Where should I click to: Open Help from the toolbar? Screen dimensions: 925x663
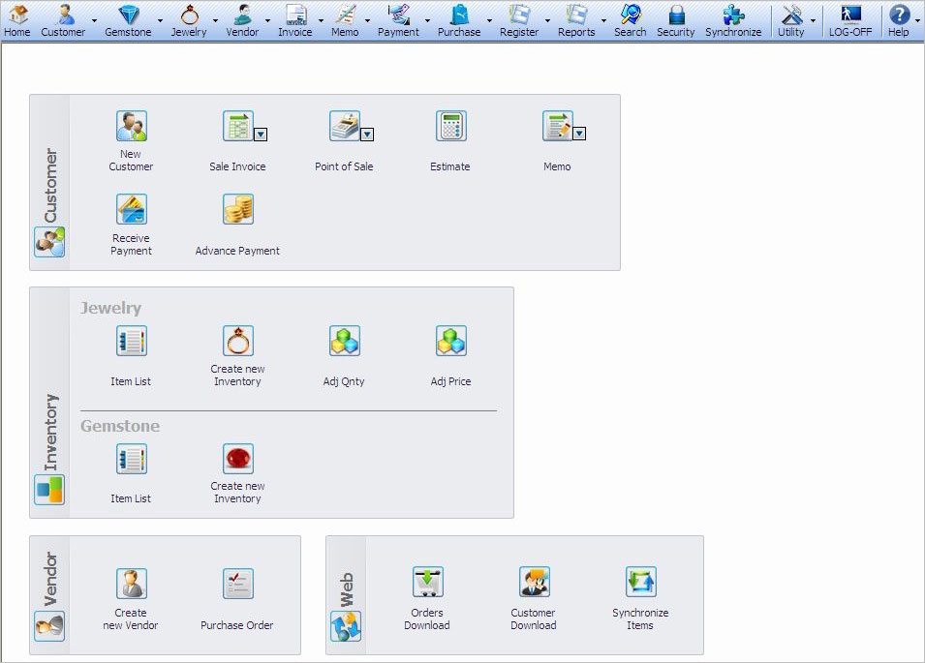pos(899,20)
